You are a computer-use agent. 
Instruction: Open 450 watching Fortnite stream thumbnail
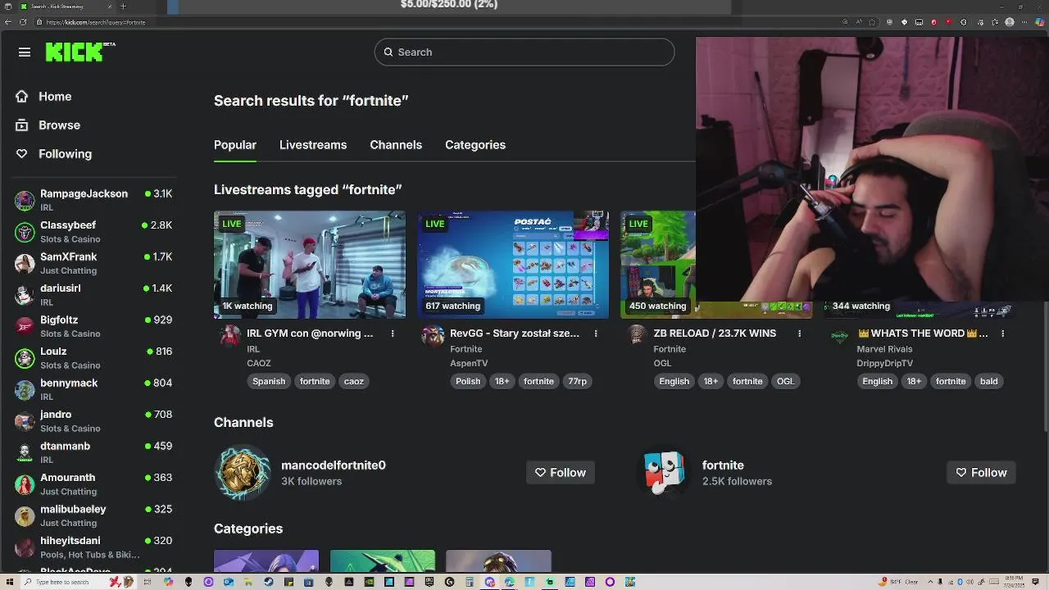(658, 265)
